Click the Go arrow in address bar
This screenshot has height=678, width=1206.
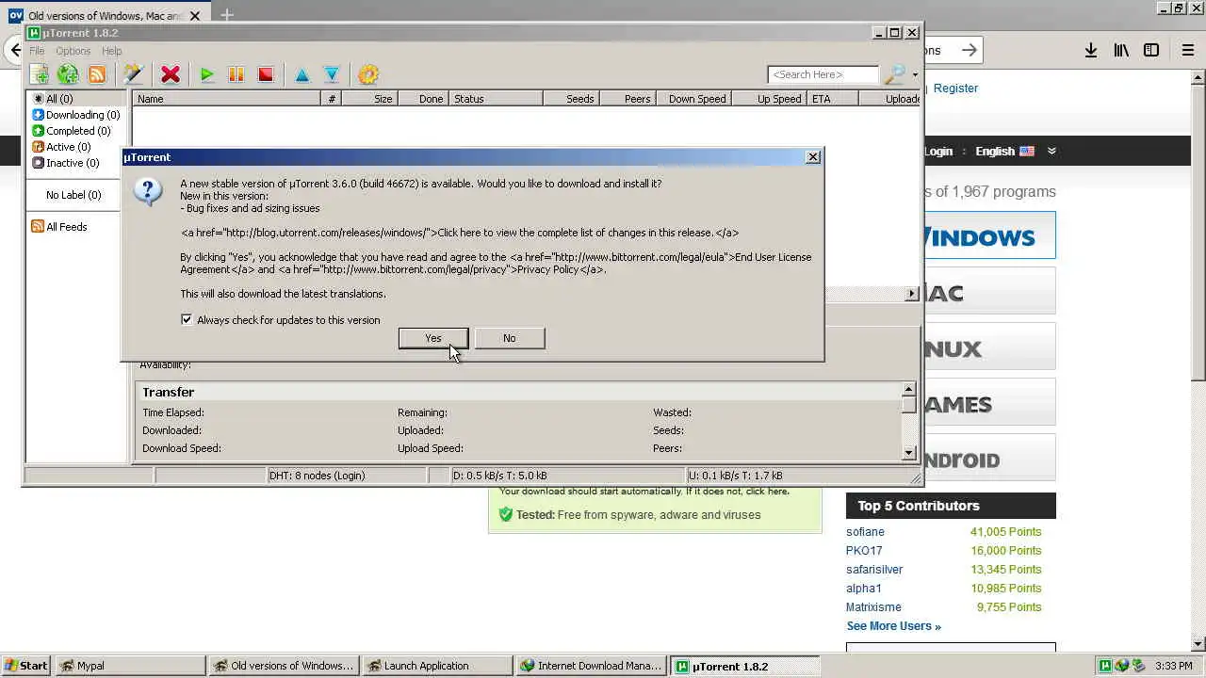pyautogui.click(x=969, y=50)
